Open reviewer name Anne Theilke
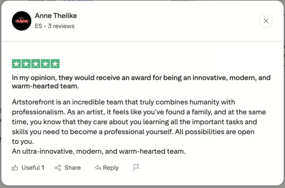285x188 pixels. pos(56,16)
